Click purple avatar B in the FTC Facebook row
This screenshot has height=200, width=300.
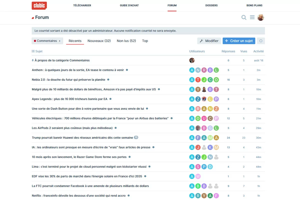(x=204, y=186)
